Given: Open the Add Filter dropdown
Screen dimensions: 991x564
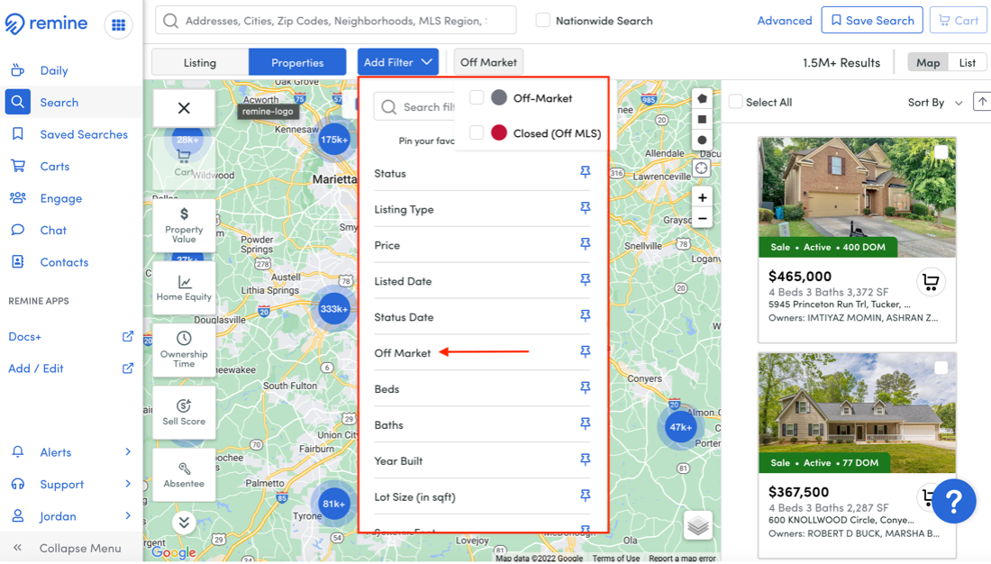Looking at the screenshot, I should [x=397, y=62].
